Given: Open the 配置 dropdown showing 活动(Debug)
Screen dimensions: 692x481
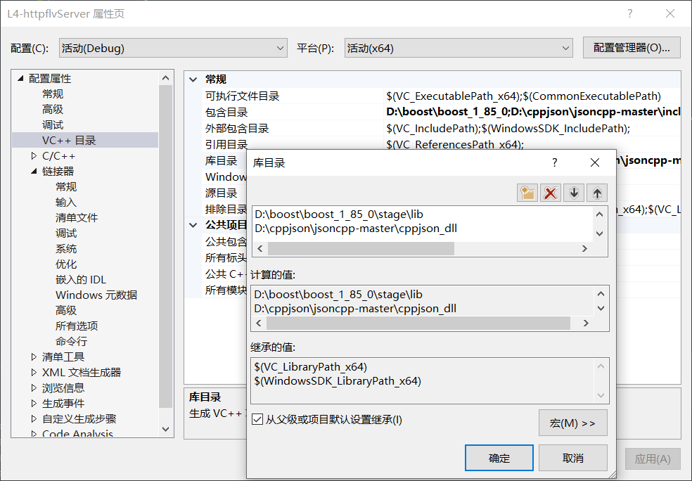Looking at the screenshot, I should [173, 48].
